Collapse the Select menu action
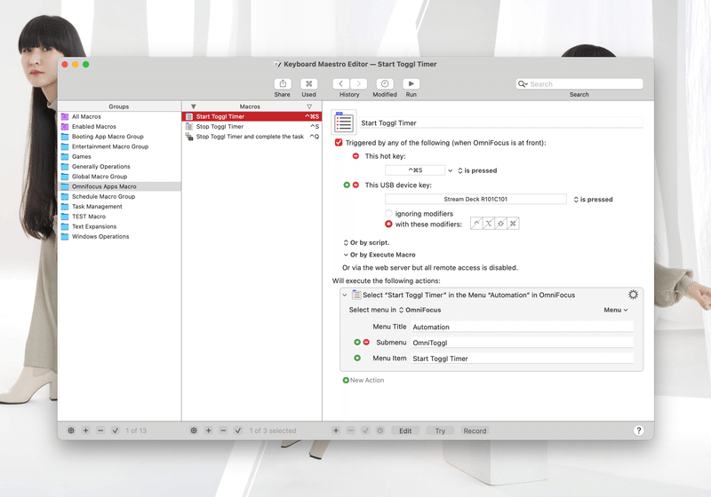 point(345,296)
